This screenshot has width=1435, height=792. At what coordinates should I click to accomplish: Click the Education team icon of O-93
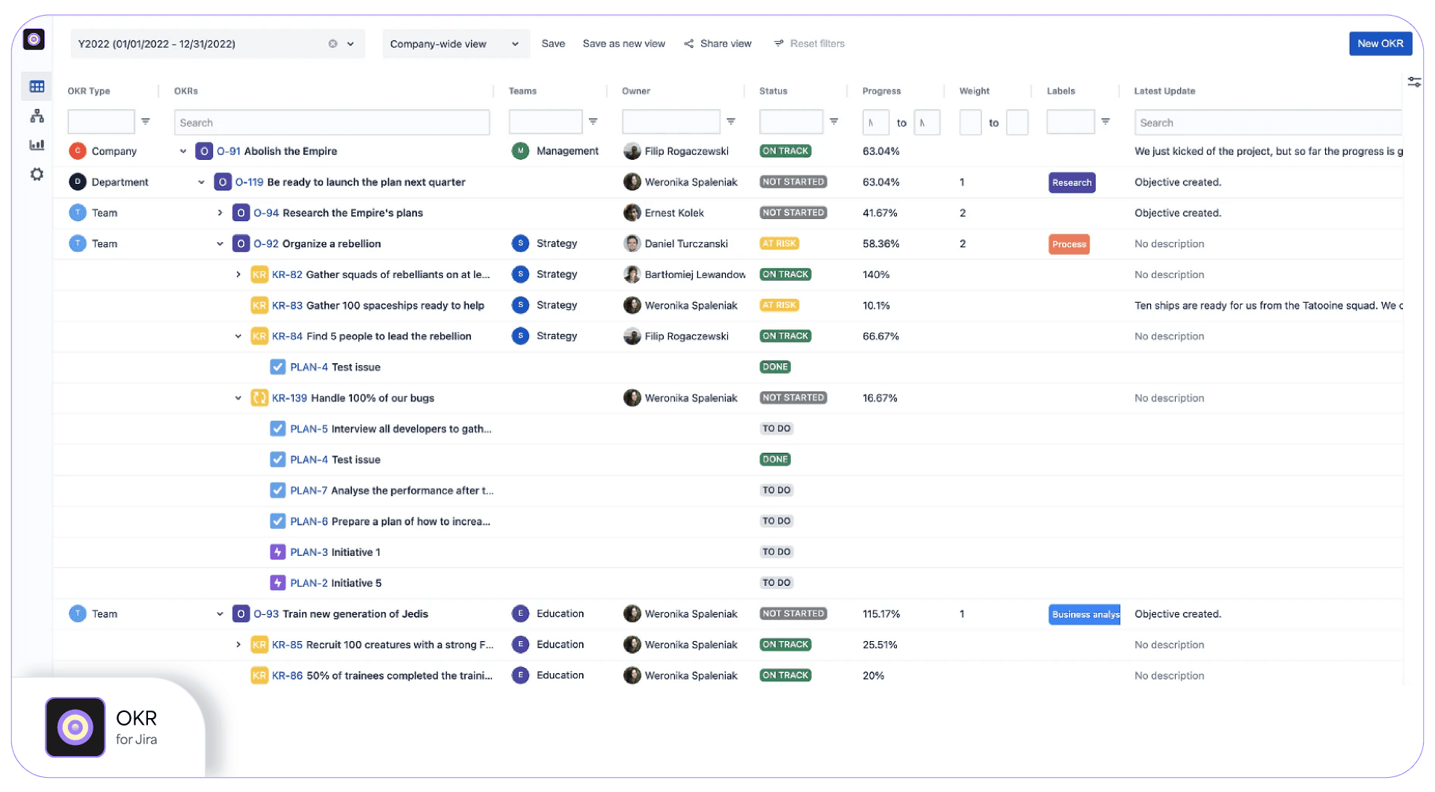tap(520, 613)
